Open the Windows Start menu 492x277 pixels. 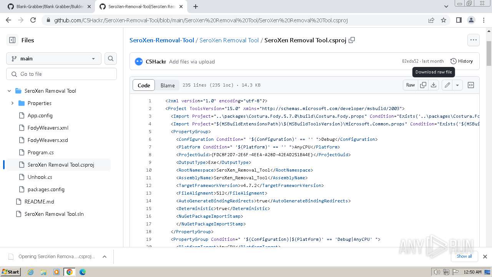point(11,272)
